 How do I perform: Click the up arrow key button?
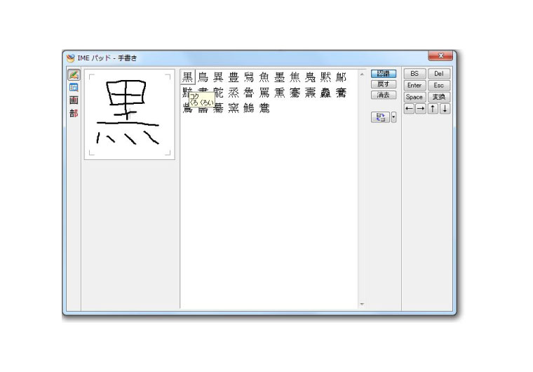point(433,109)
